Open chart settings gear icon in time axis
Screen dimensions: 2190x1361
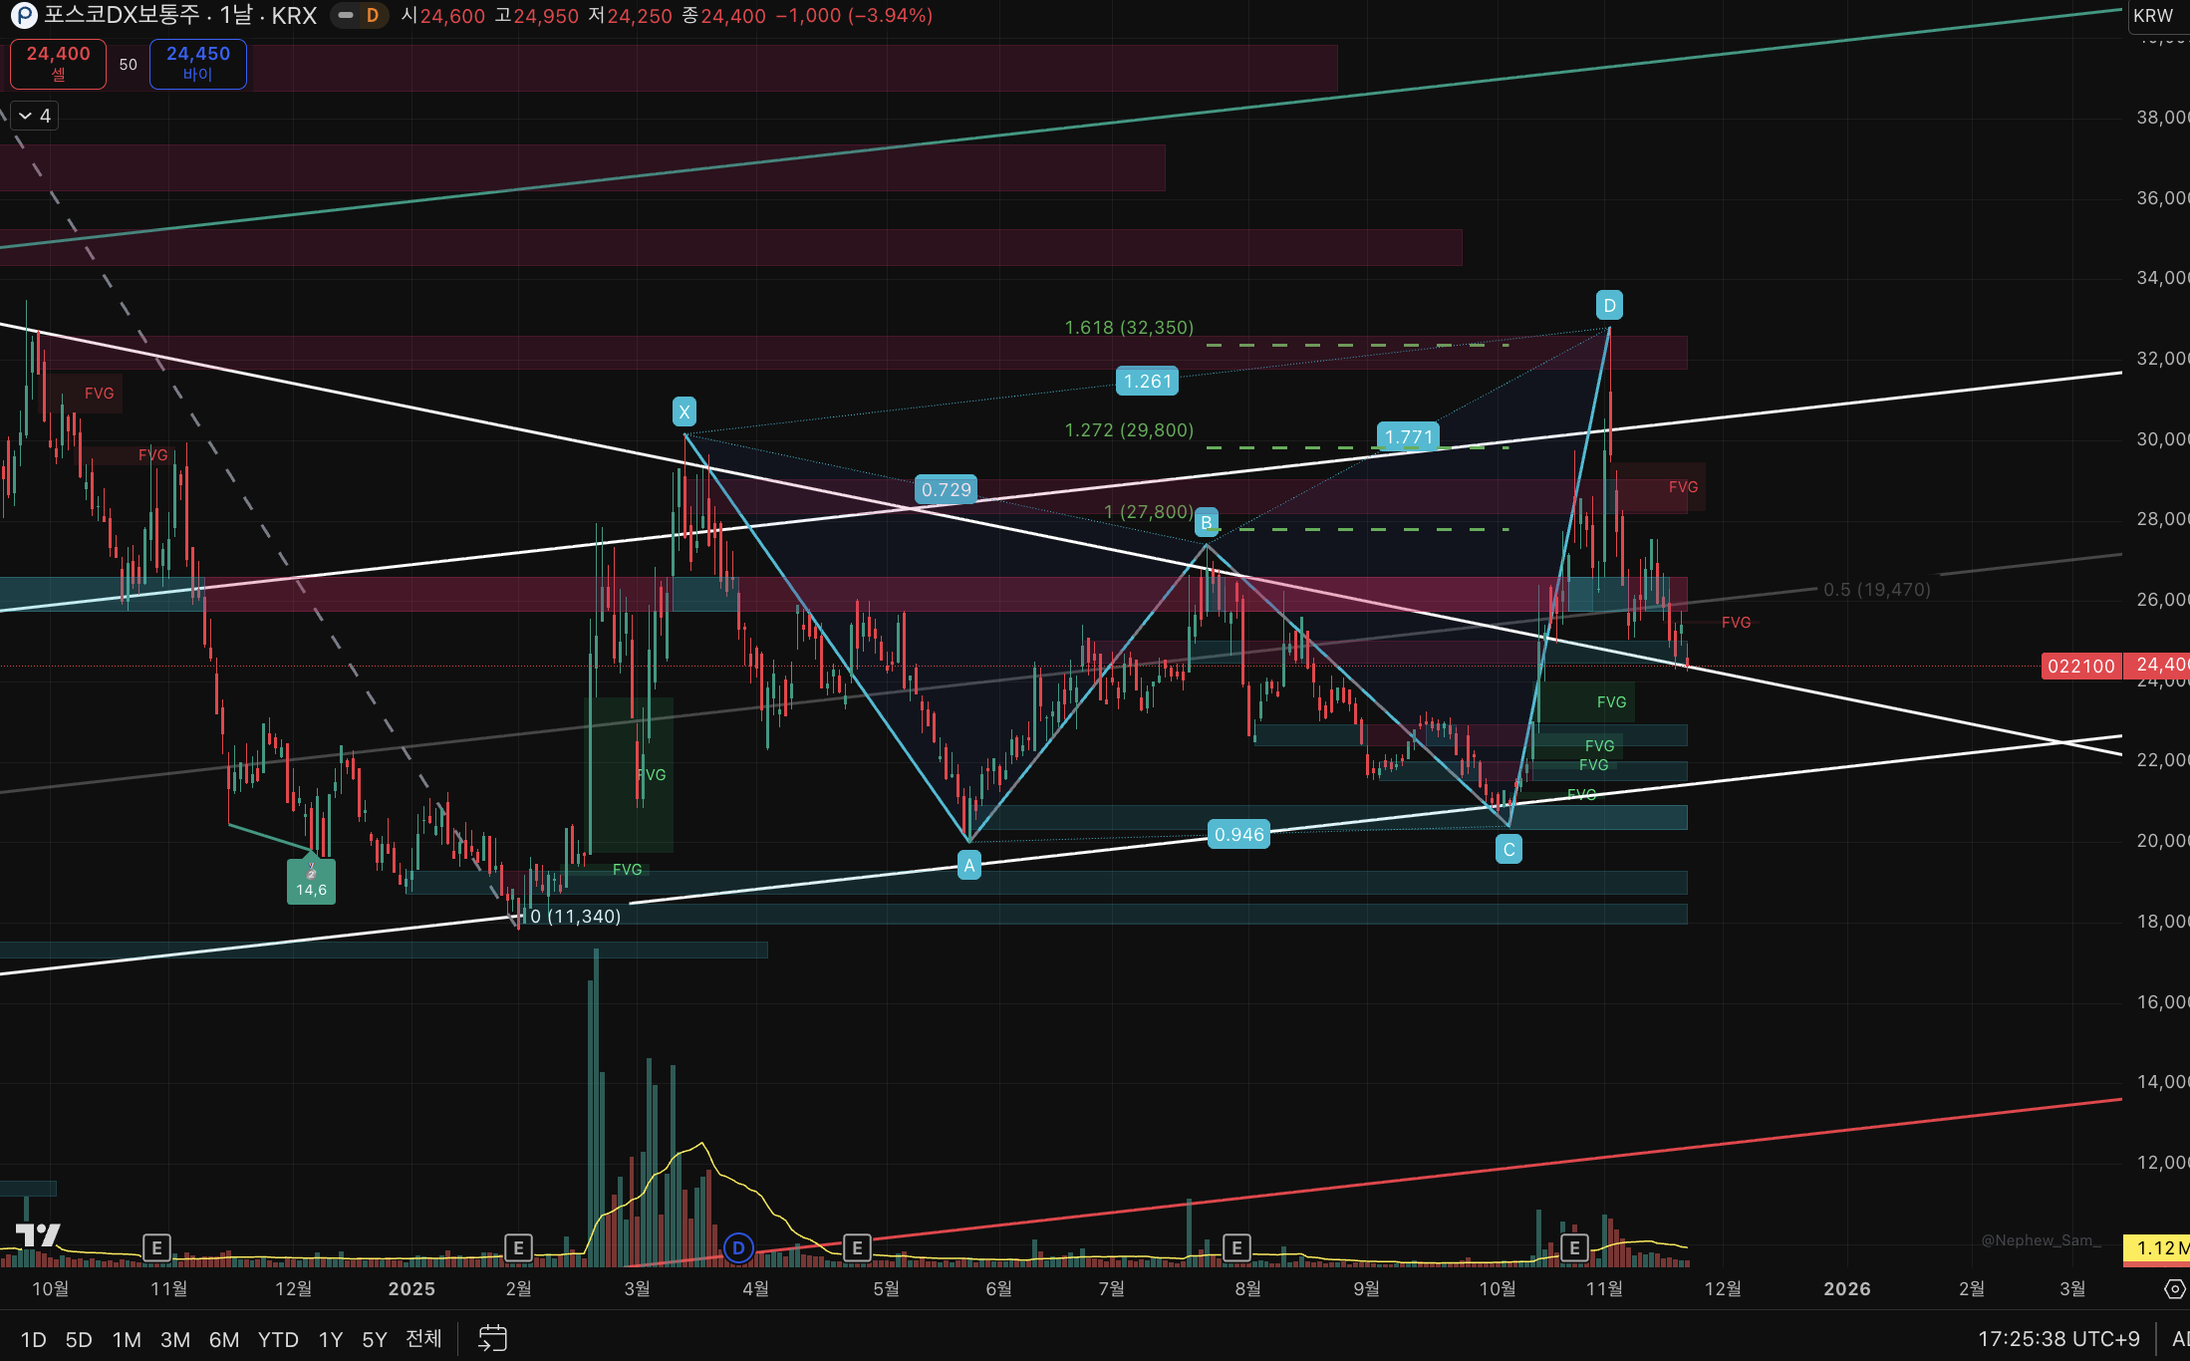pos(2174,1289)
